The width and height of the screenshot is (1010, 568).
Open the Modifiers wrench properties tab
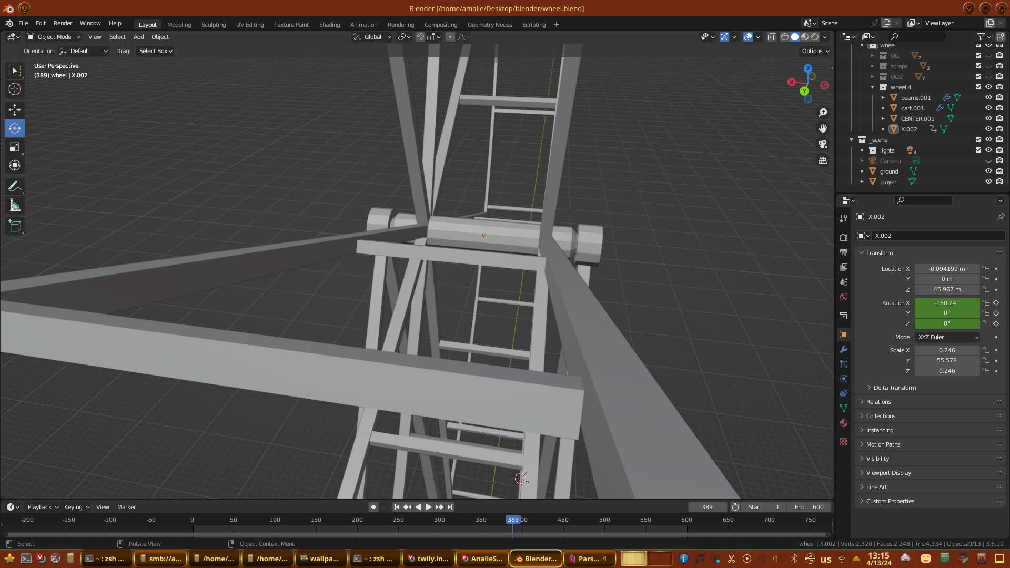coord(844,349)
